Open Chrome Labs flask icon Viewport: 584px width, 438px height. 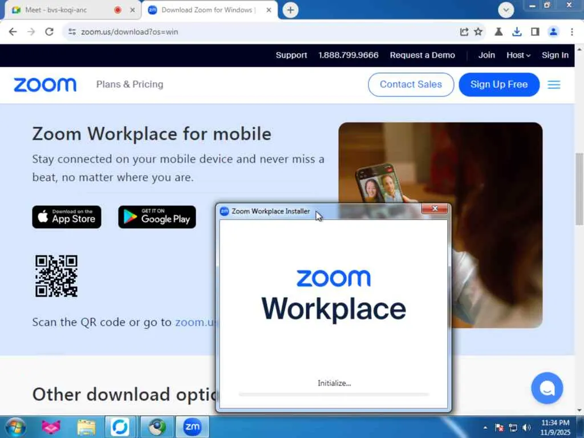pyautogui.click(x=498, y=32)
